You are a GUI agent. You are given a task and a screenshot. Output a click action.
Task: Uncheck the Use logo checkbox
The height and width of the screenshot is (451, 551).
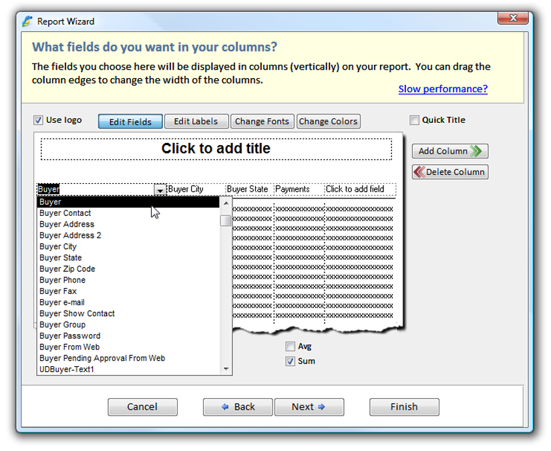(38, 120)
